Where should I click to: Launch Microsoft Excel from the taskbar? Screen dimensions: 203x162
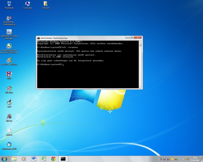tap(43, 159)
